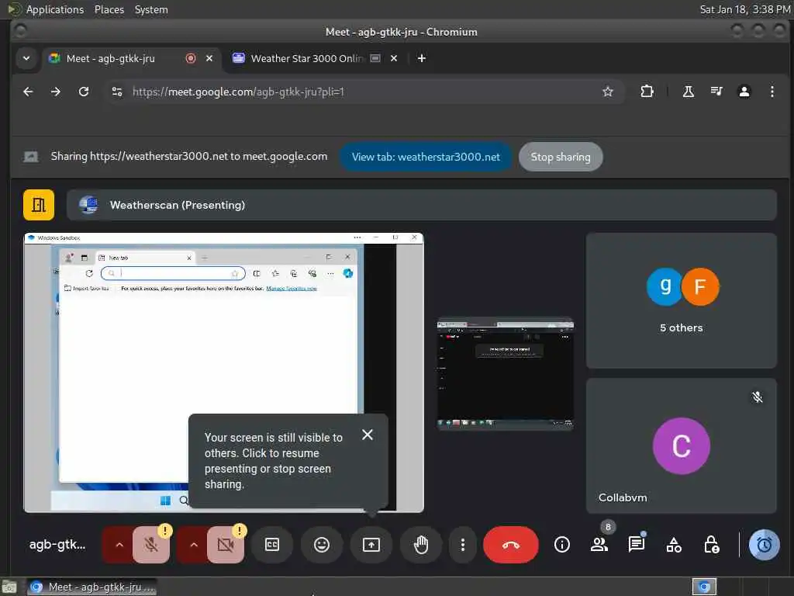Open the Applications menu
The width and height of the screenshot is (794, 596).
point(55,9)
